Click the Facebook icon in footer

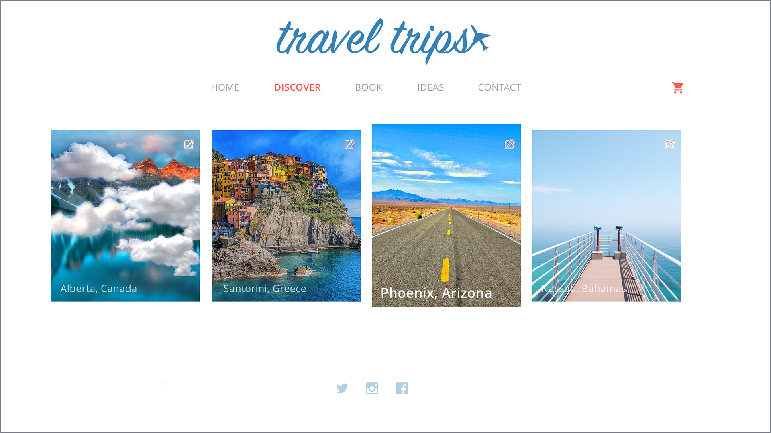402,388
